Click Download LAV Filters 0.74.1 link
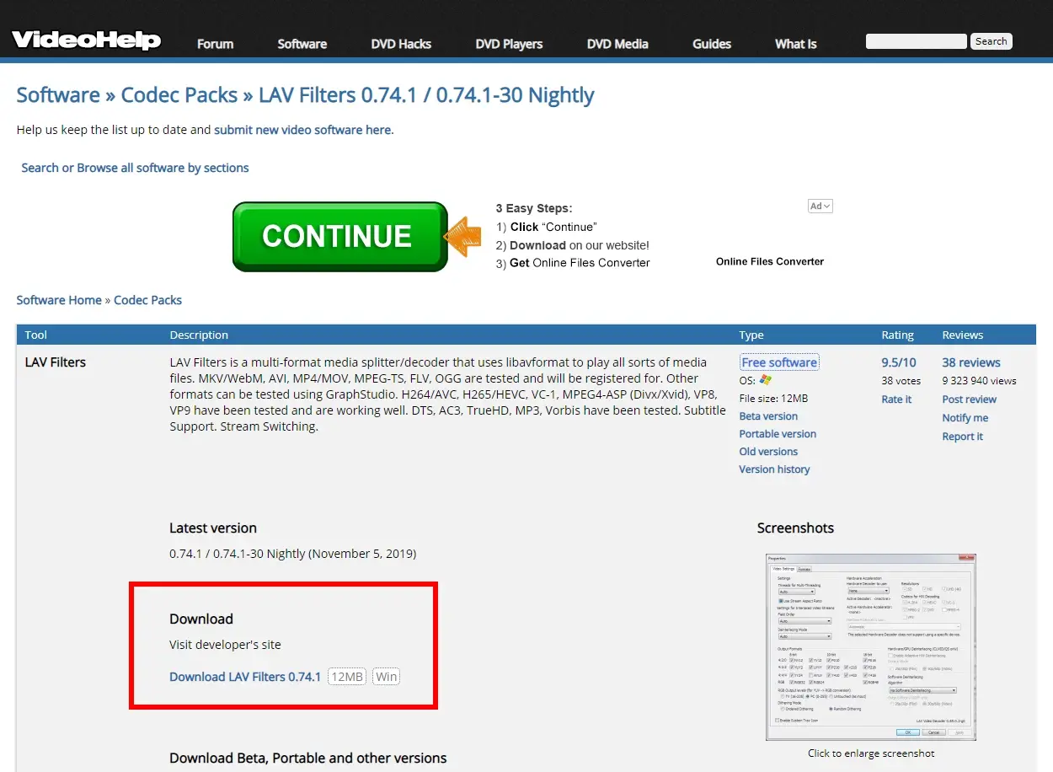Viewport: 1053px width, 772px height. 245,677
